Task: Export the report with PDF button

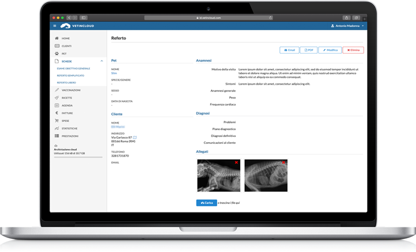Action: [x=309, y=50]
